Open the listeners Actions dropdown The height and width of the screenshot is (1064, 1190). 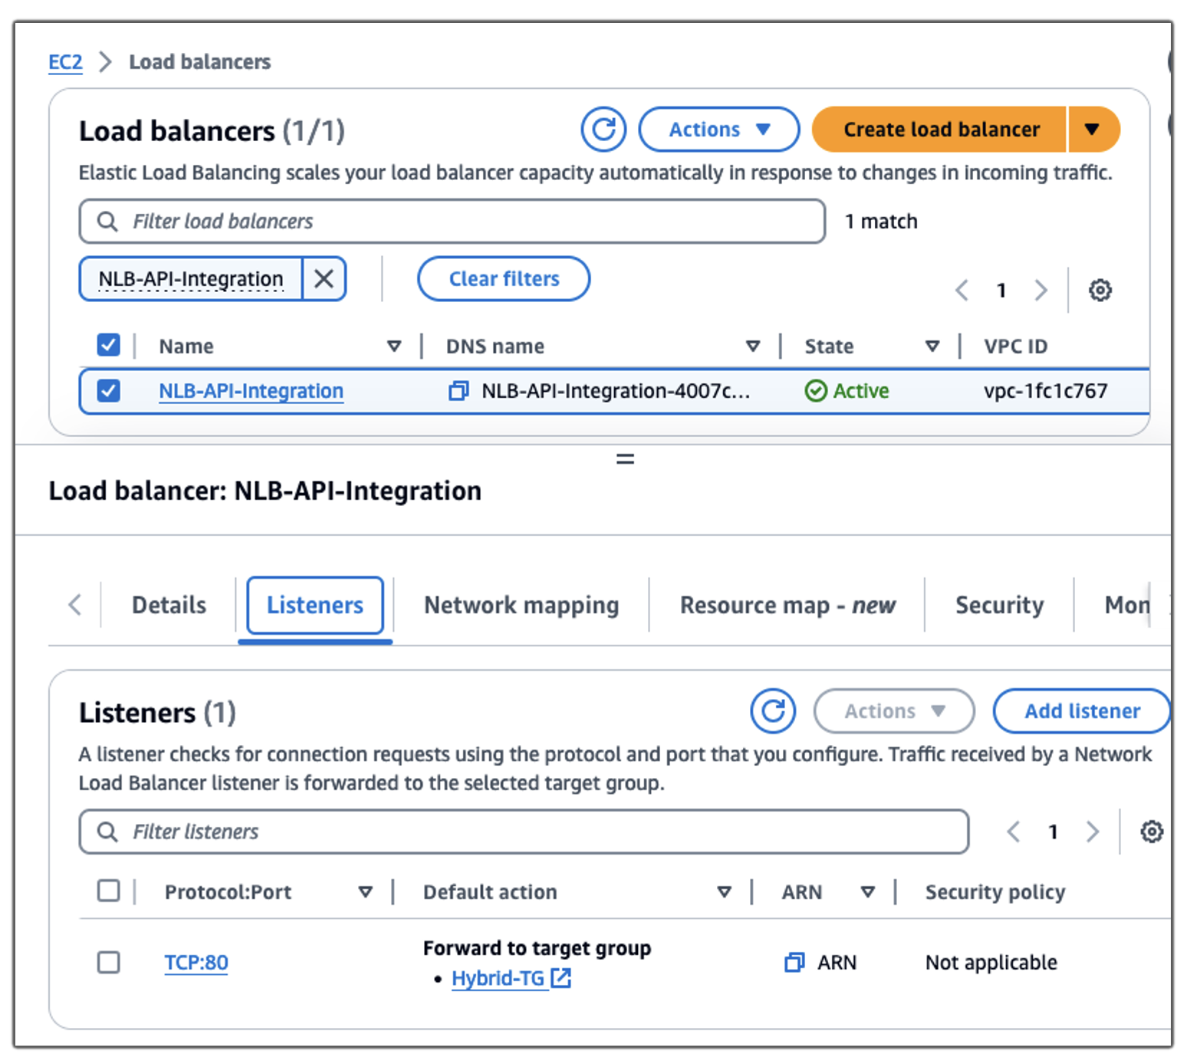pyautogui.click(x=894, y=711)
